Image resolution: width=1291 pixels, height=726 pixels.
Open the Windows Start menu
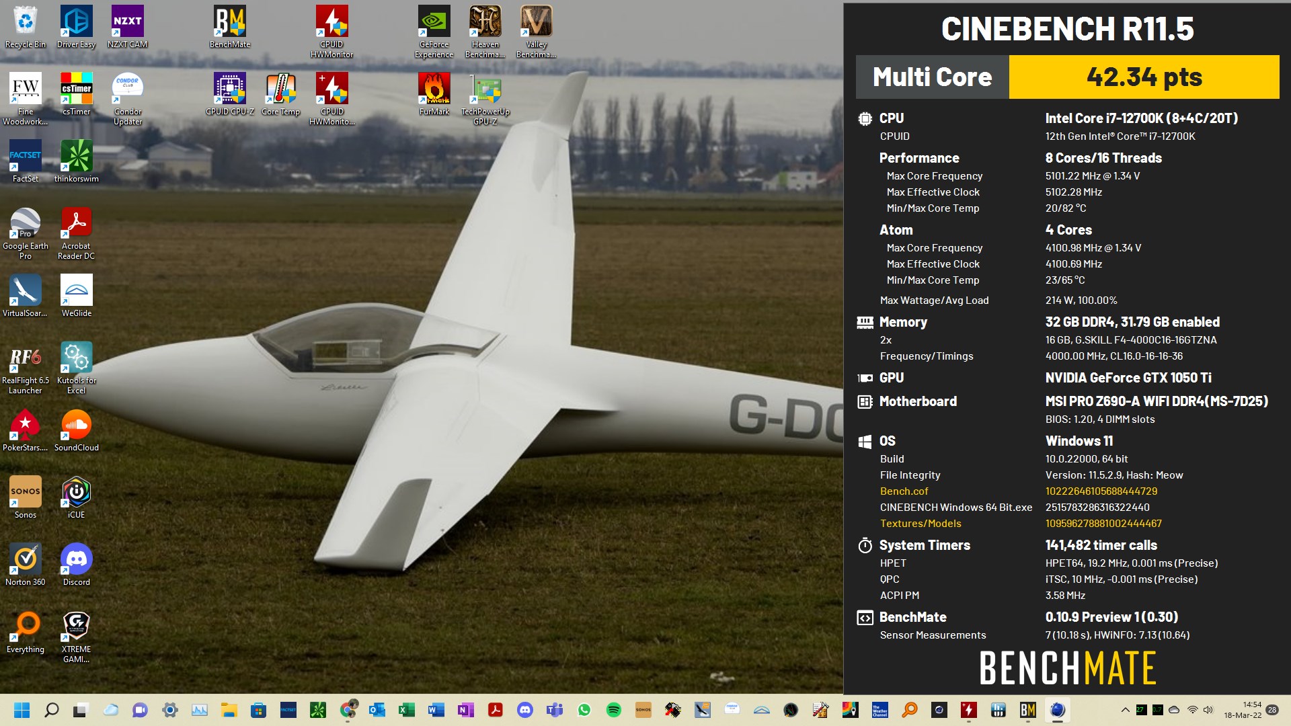tap(22, 710)
